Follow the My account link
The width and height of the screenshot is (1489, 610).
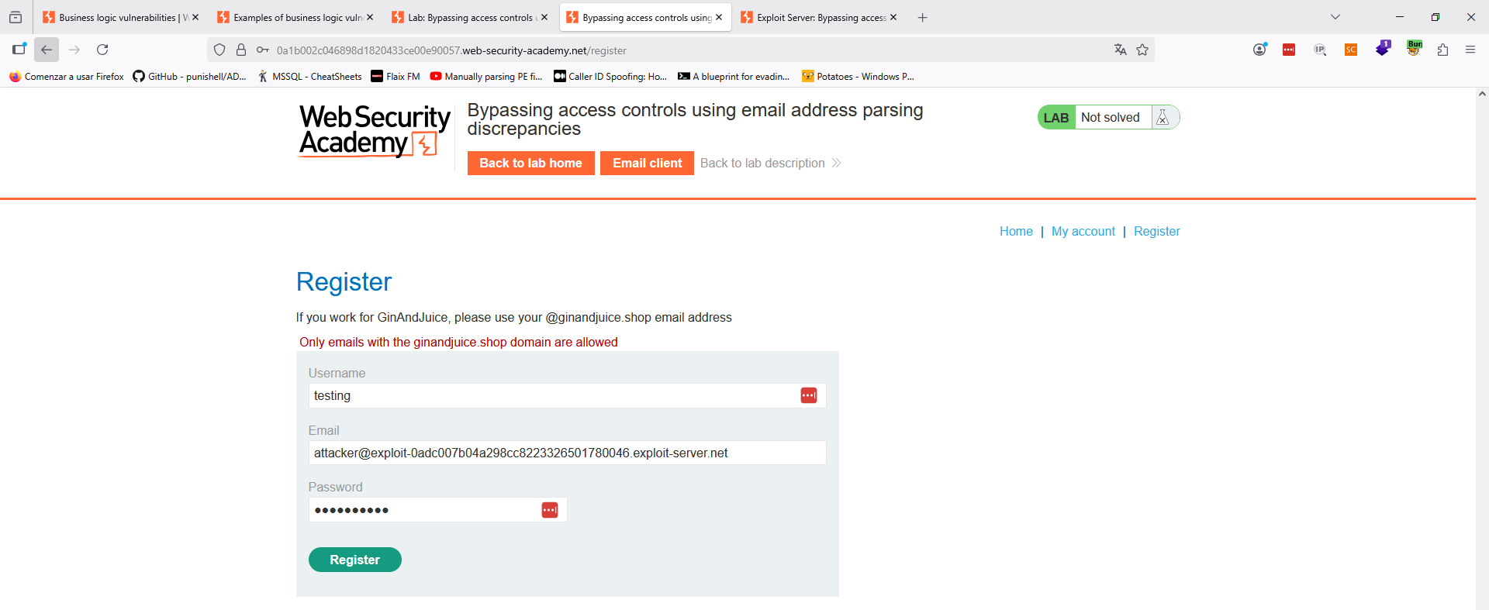tap(1083, 231)
